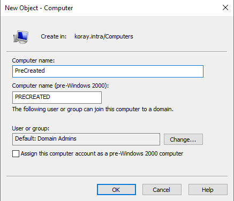Click the koray.intra/Computers path text
This screenshot has width=234, height=201.
104,36
